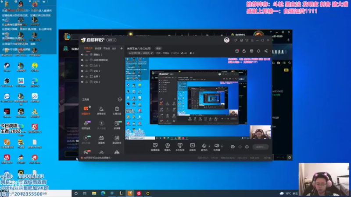Select the 全屏 1 source row
The height and width of the screenshot is (197, 351).
coord(102,76)
